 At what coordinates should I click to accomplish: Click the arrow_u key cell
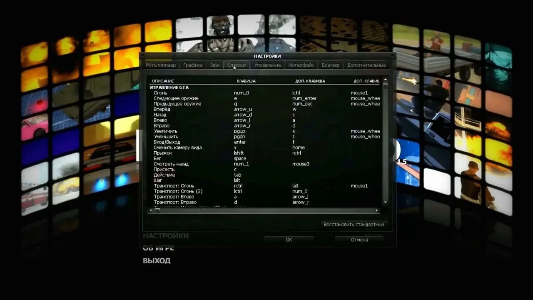(x=243, y=109)
